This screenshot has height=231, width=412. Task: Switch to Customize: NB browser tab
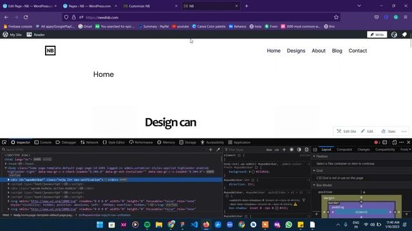(150, 6)
